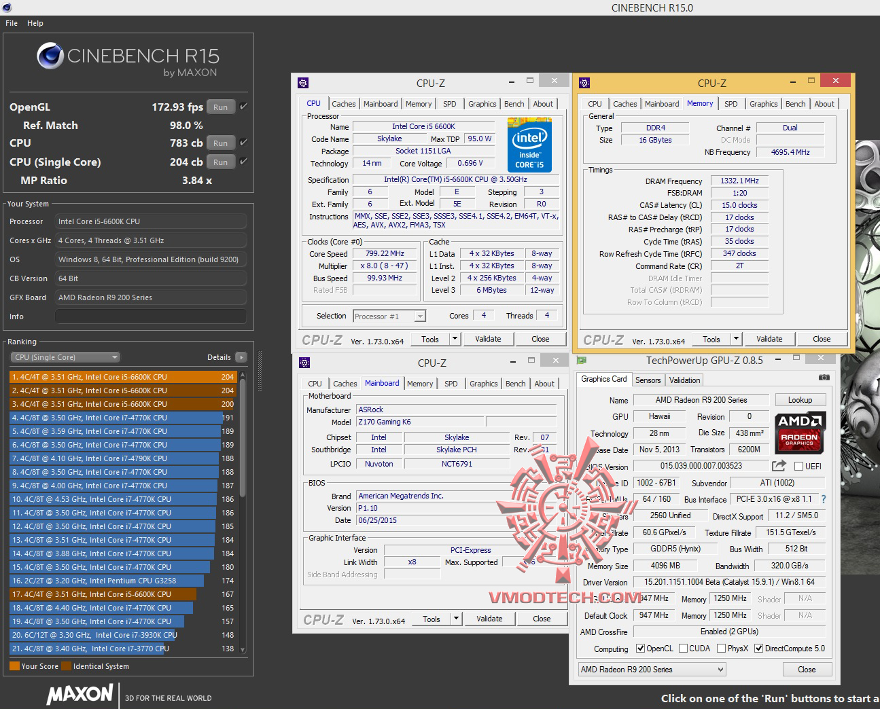
Task: Click the Z170 Gaming K6 model field
Action: (x=419, y=422)
